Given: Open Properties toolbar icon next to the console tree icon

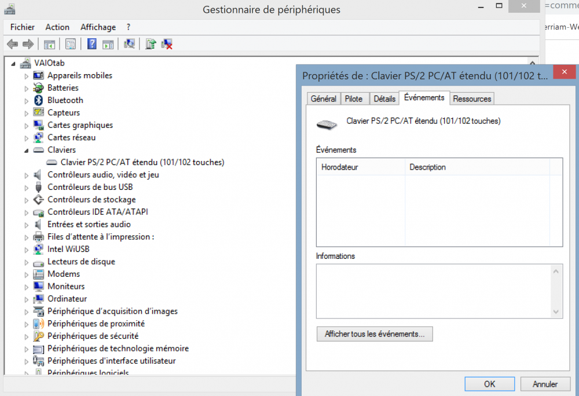Looking at the screenshot, I should [71, 44].
